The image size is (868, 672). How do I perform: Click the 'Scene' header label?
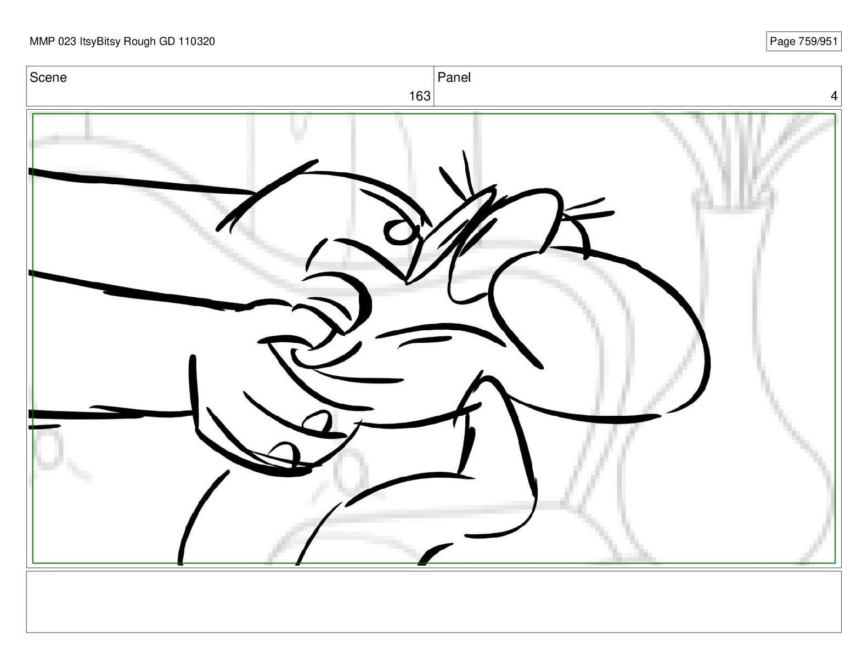point(48,77)
